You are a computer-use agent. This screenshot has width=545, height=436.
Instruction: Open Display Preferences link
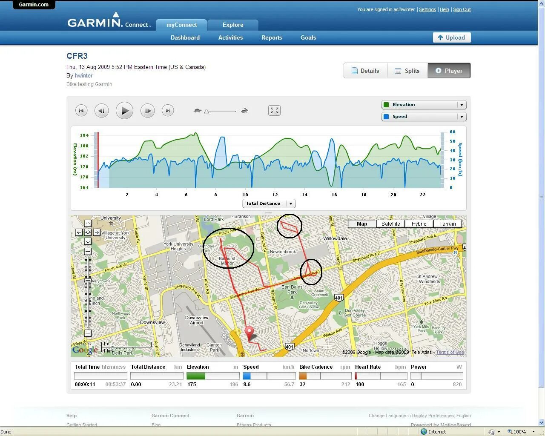(433, 416)
